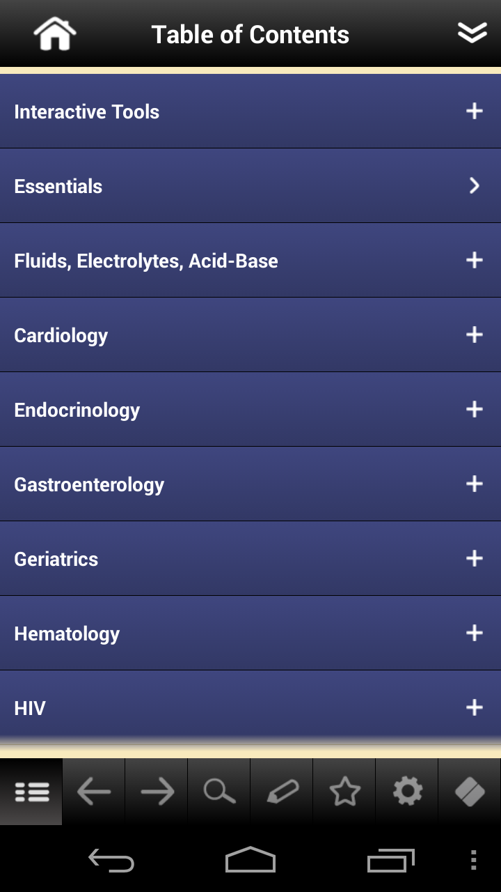501x892 pixels.
Task: Tap Android overflow menu dots
Action: click(x=473, y=860)
